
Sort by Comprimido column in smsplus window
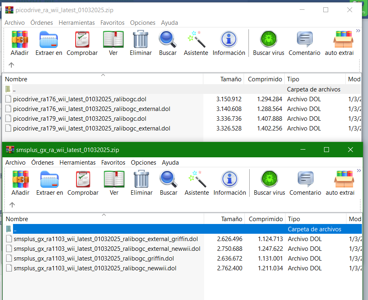[265, 219]
